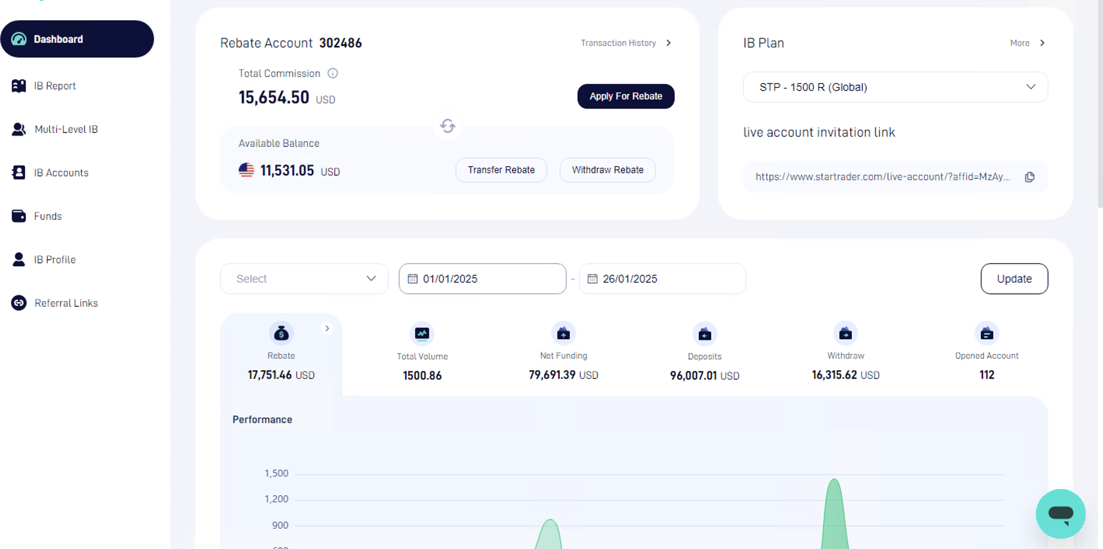Screen dimensions: 1103x549
Task: Go to Multi-Level IB page
Action: coord(66,129)
